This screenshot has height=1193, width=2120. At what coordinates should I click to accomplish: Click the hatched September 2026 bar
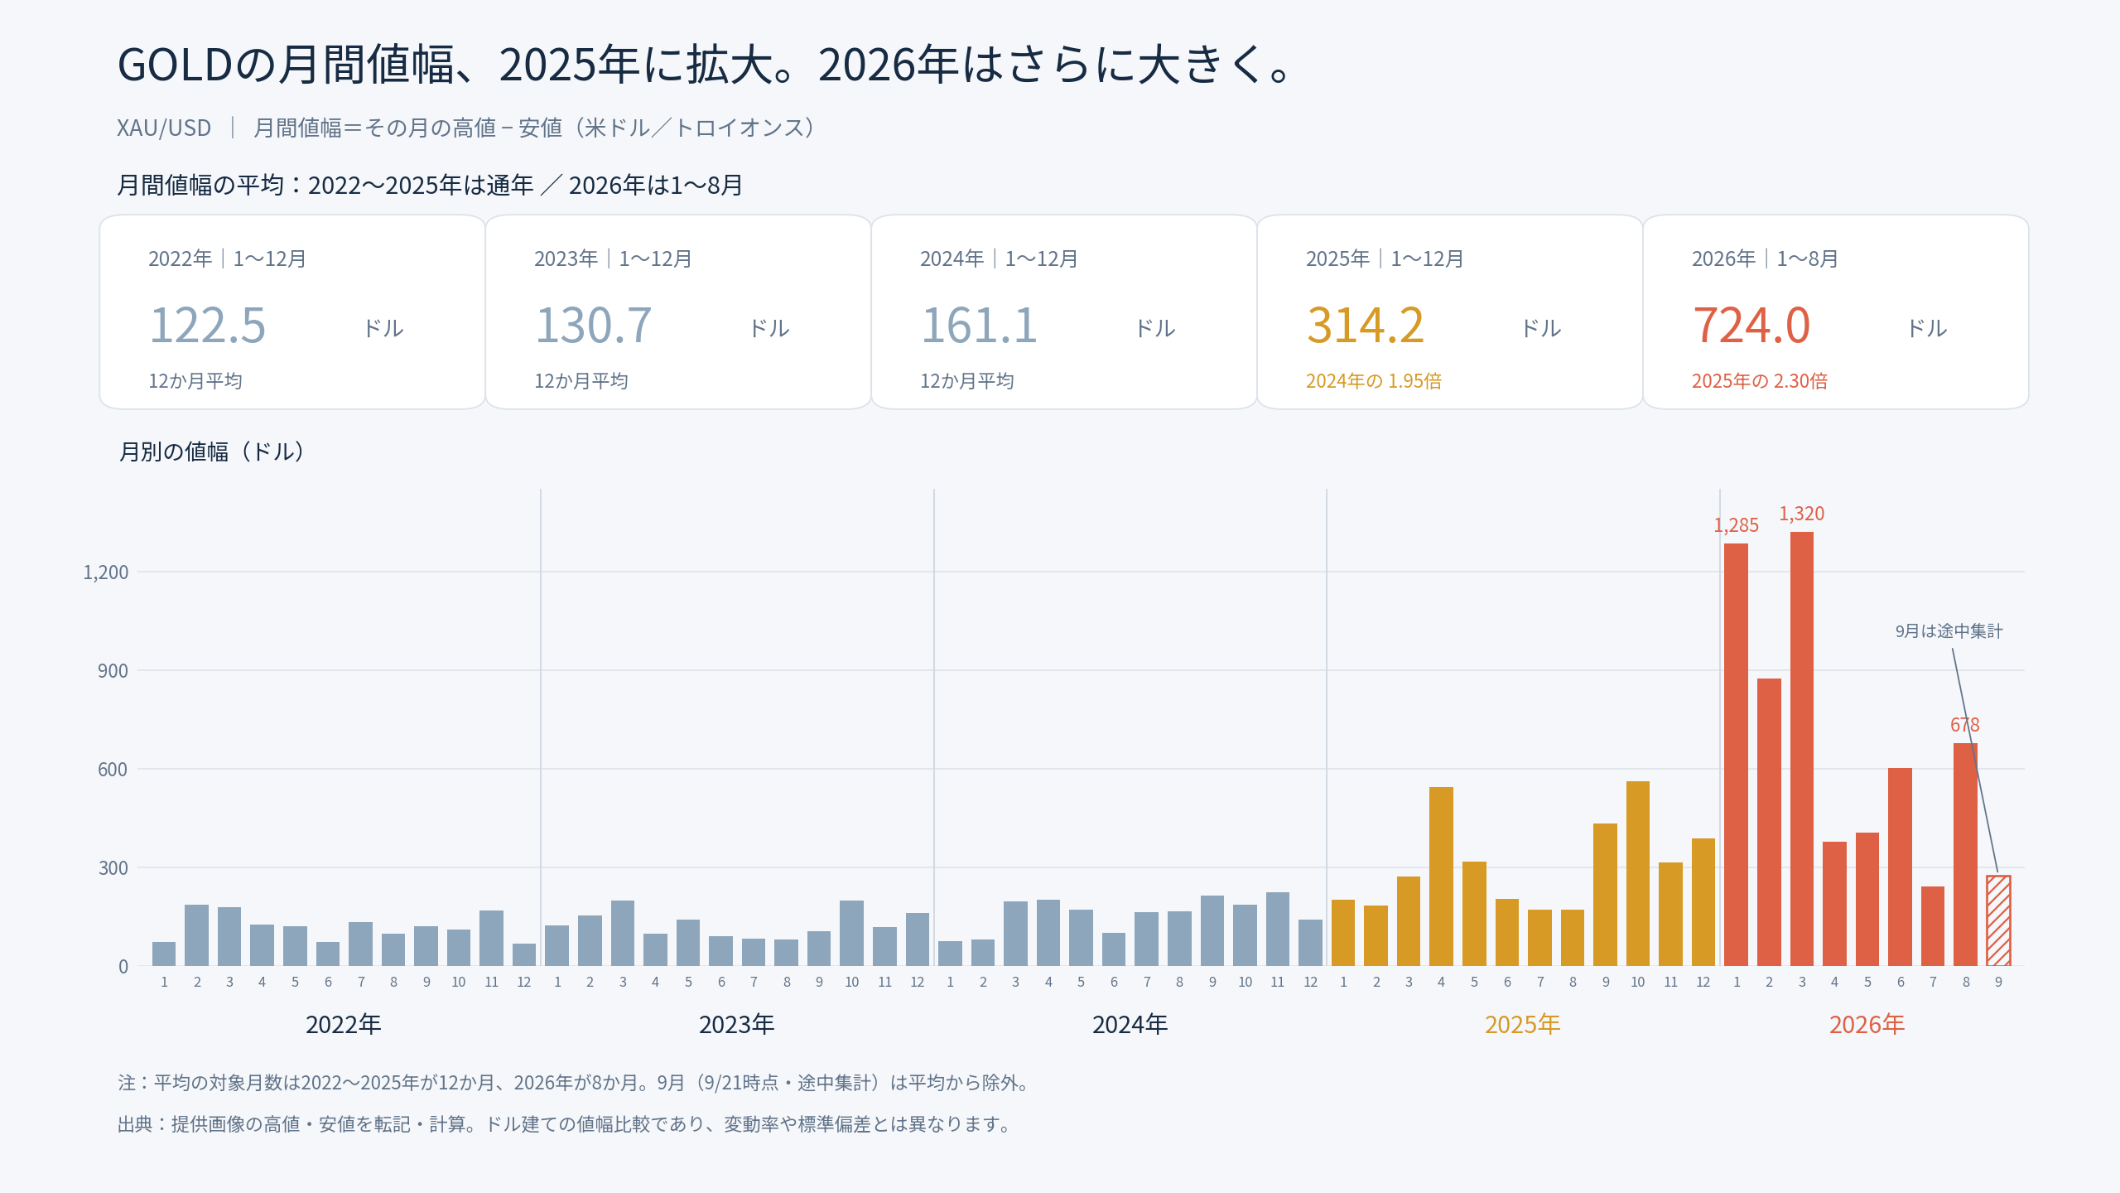pos(1998,920)
